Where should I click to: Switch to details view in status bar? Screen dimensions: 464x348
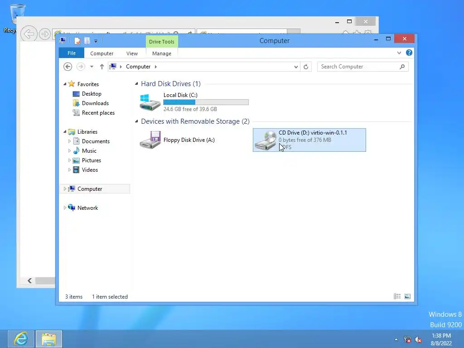tap(397, 296)
